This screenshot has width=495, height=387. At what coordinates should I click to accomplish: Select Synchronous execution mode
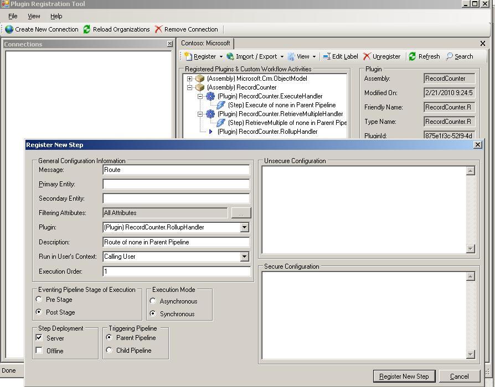click(153, 313)
